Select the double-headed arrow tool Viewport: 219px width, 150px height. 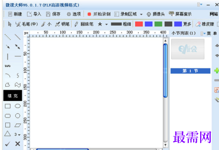18,47
